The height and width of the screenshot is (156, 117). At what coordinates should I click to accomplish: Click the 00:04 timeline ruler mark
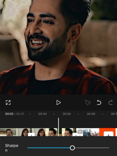click(x=42, y=114)
